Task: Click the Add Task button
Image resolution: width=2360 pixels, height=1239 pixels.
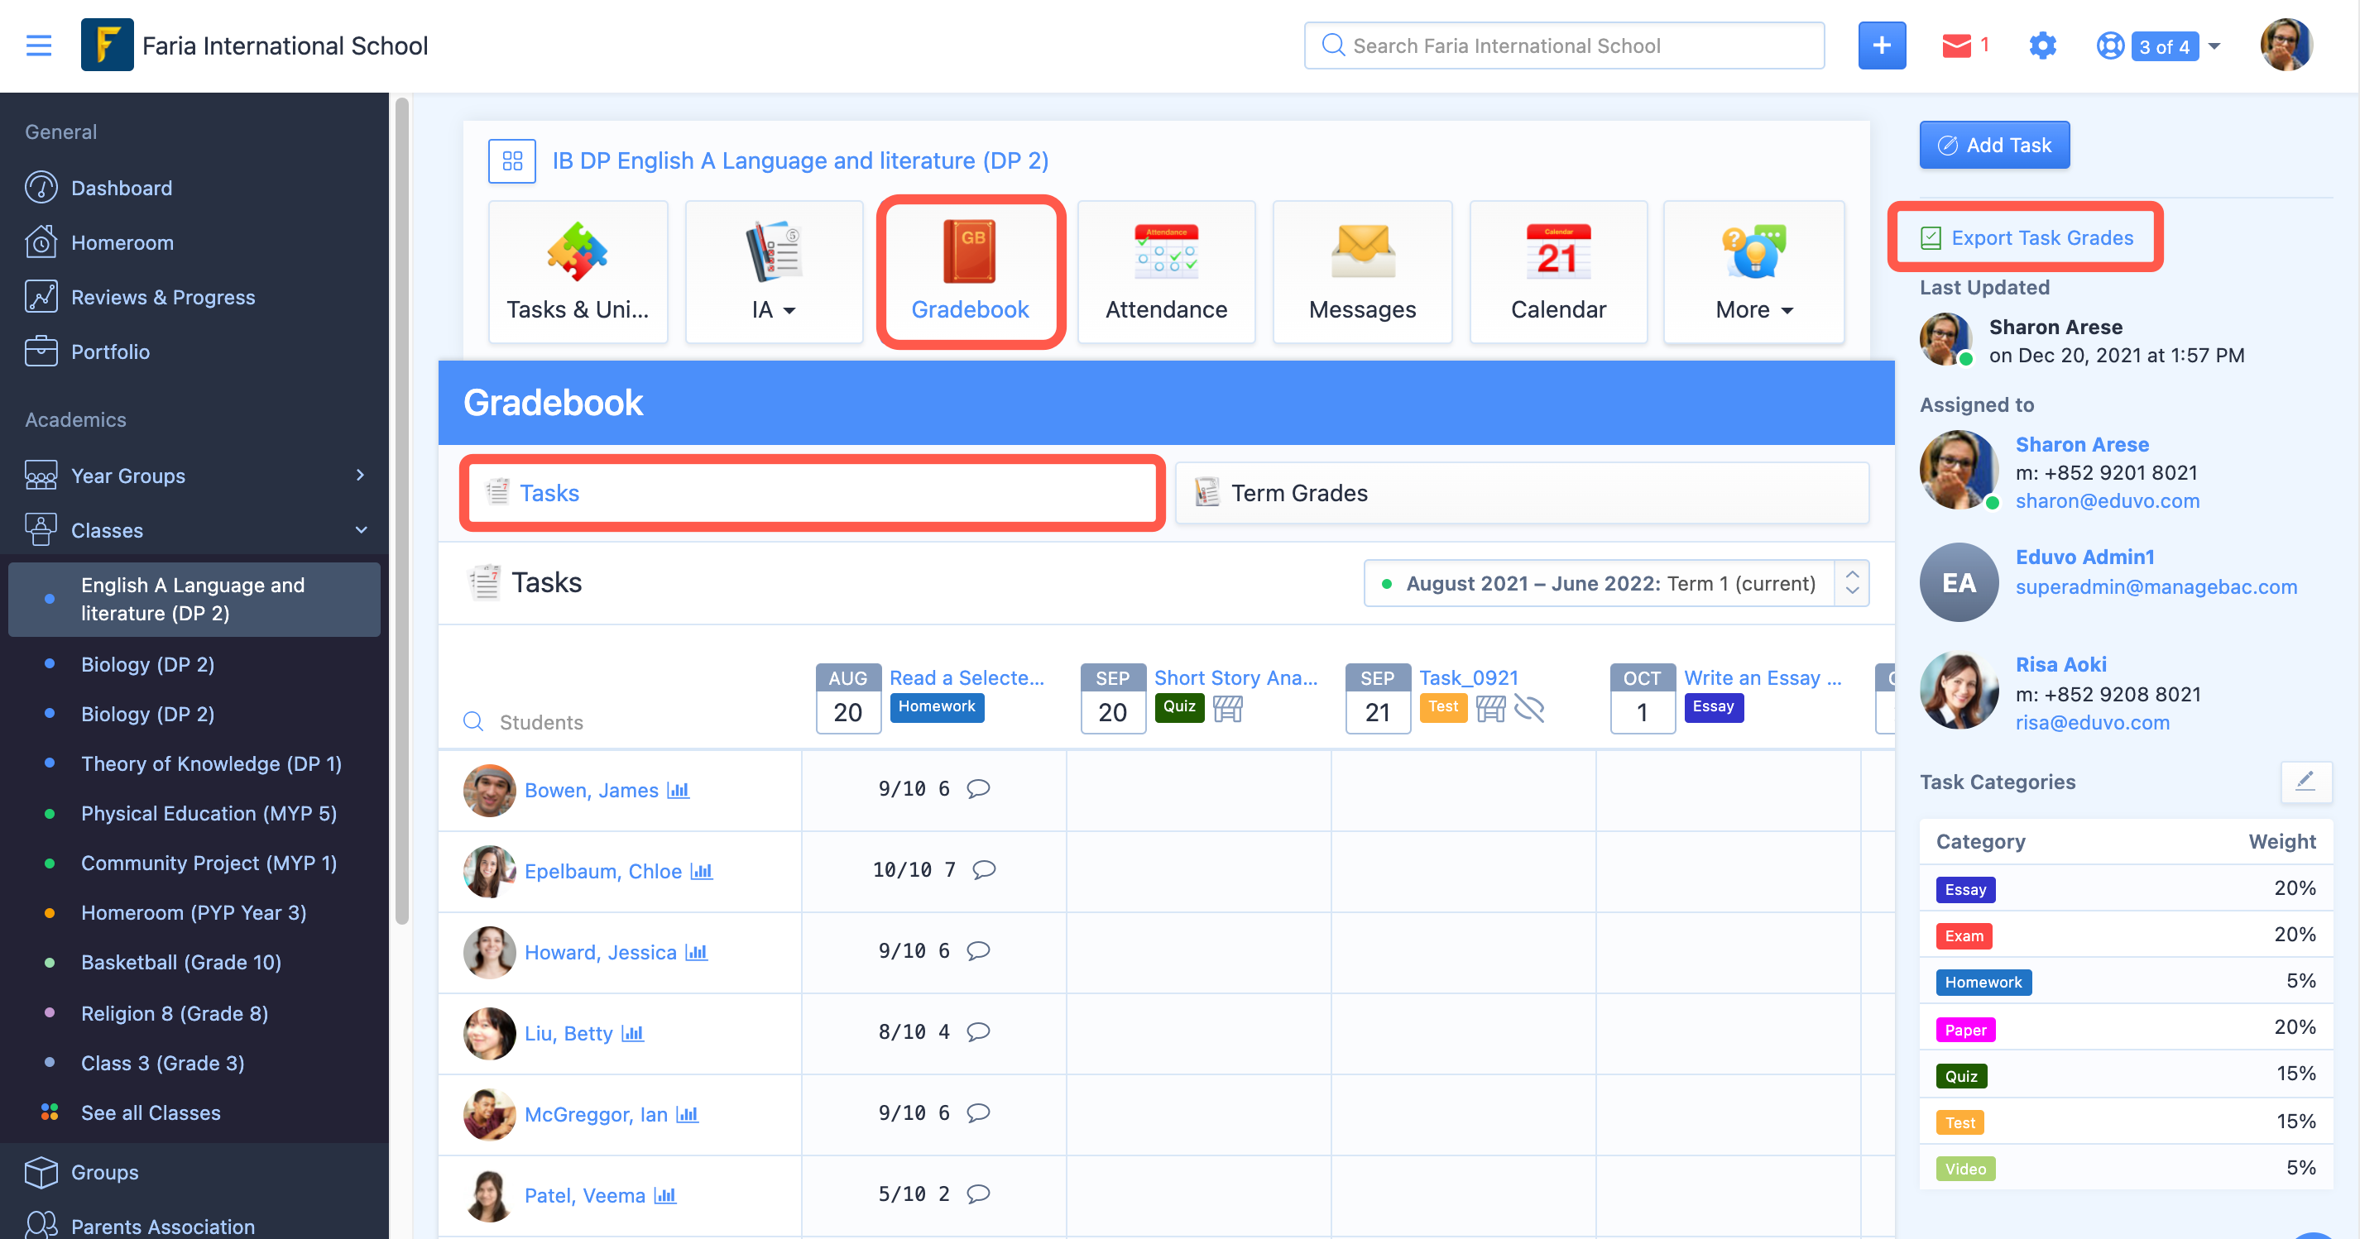Action: (x=1993, y=145)
